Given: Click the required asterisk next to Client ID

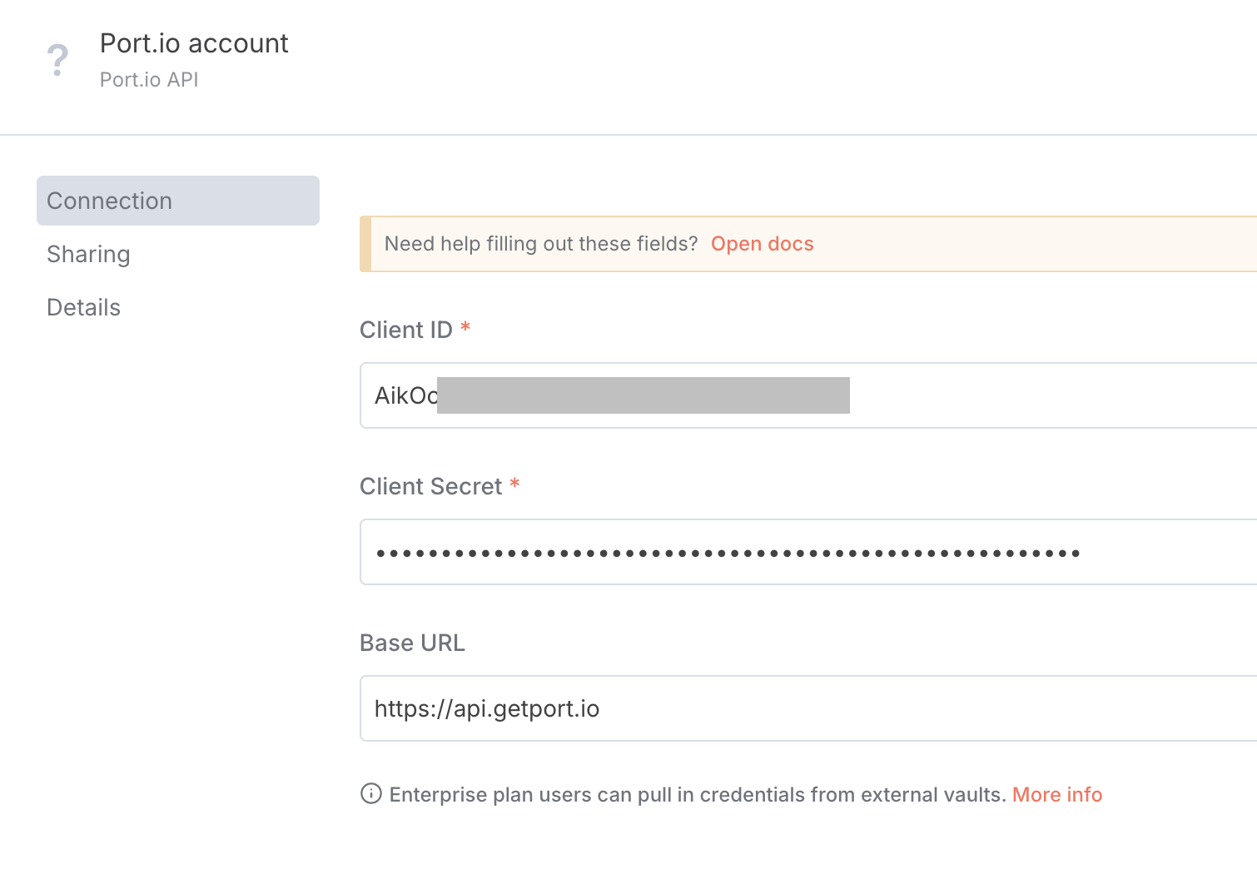Looking at the screenshot, I should 465,327.
